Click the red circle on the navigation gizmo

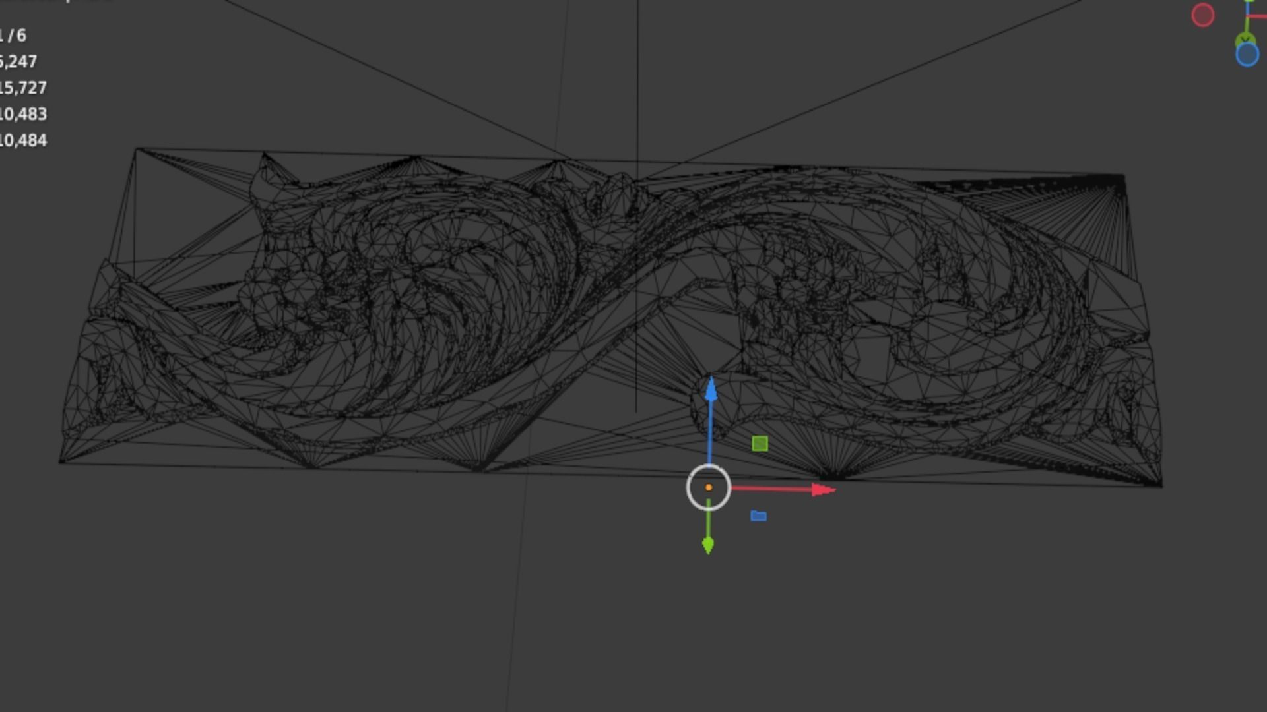[x=1203, y=15]
